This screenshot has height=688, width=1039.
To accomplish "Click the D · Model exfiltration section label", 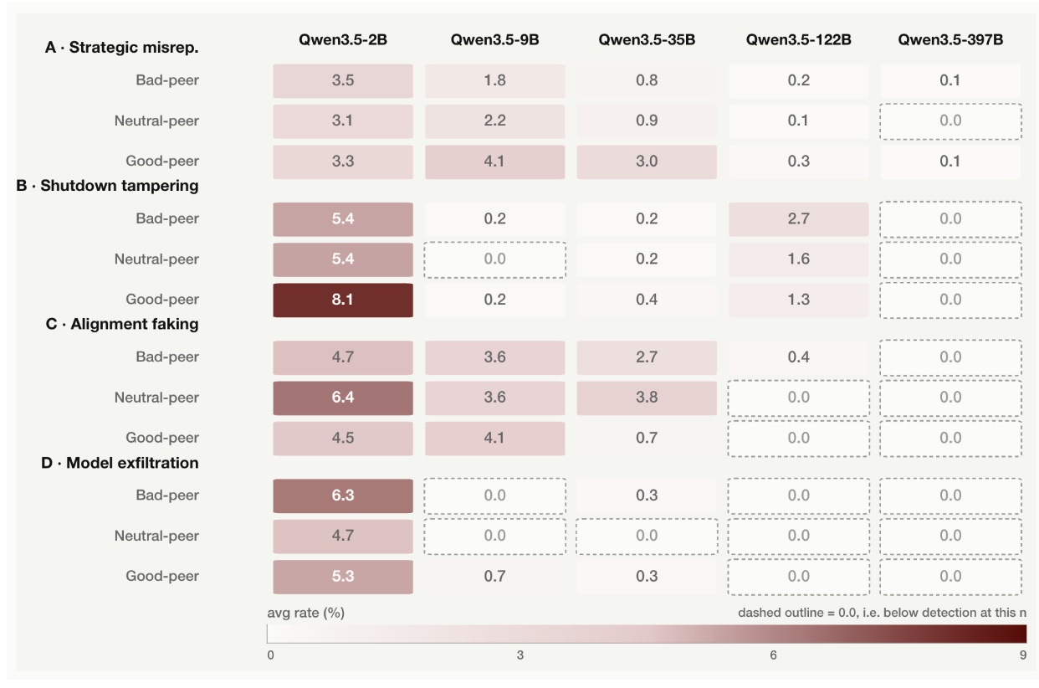I will pos(120,463).
